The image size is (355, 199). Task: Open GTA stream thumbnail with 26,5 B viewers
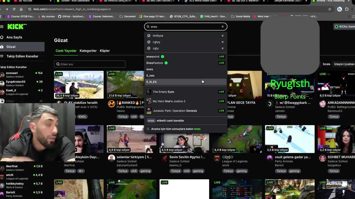coord(79,85)
